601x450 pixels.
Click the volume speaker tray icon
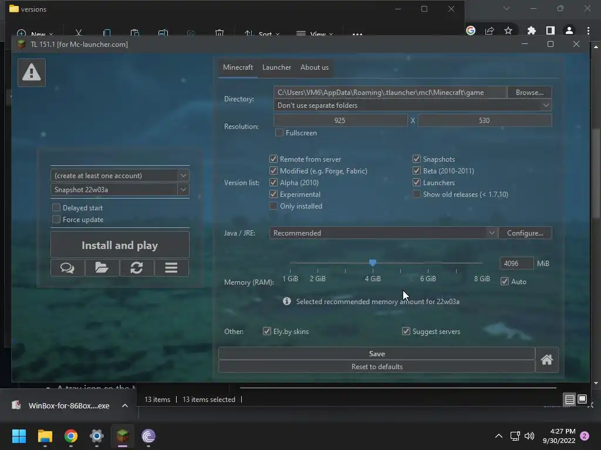529,436
